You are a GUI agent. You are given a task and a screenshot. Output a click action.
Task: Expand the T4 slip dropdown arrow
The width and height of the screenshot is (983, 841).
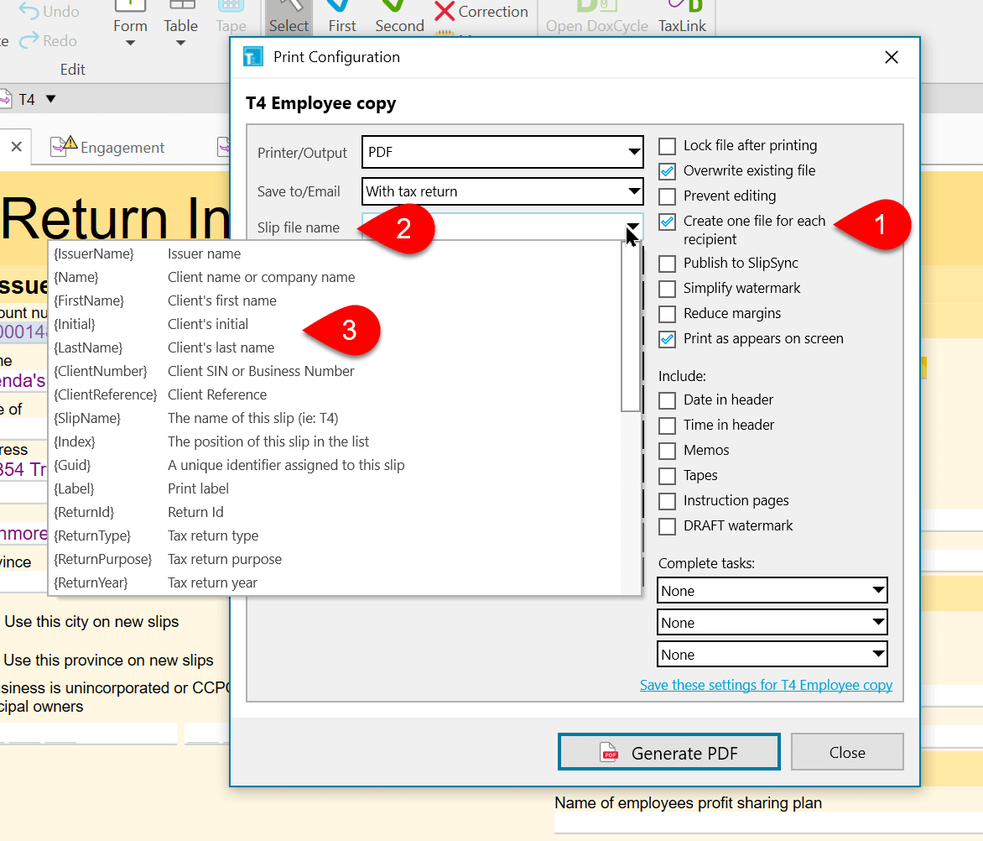point(51,99)
